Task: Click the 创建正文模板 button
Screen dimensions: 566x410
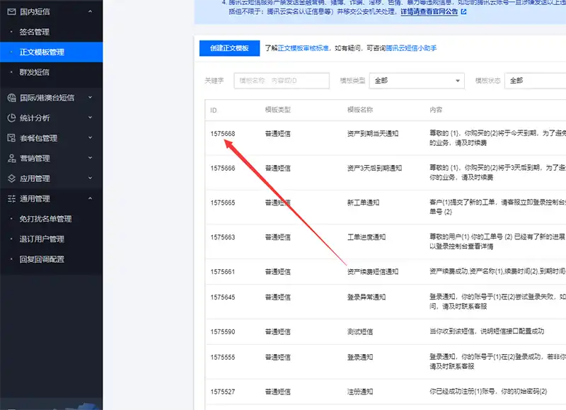Action: click(229, 48)
